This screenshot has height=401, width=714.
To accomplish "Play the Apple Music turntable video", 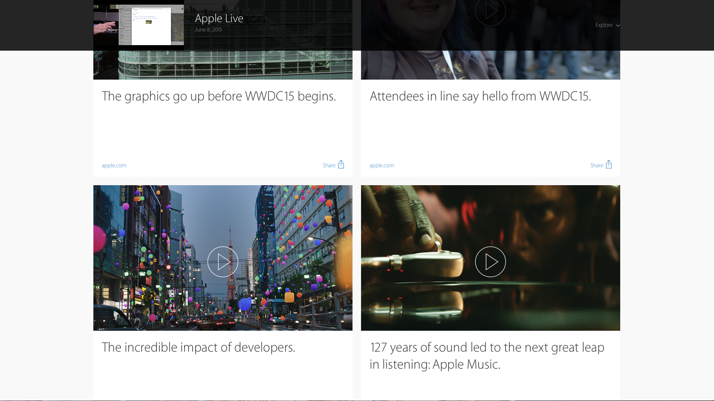I will [x=490, y=262].
